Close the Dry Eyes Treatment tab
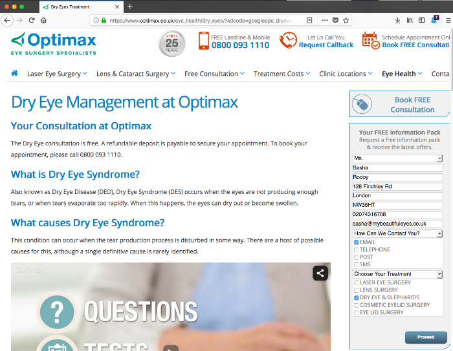This screenshot has height=351, width=453. [x=117, y=6]
